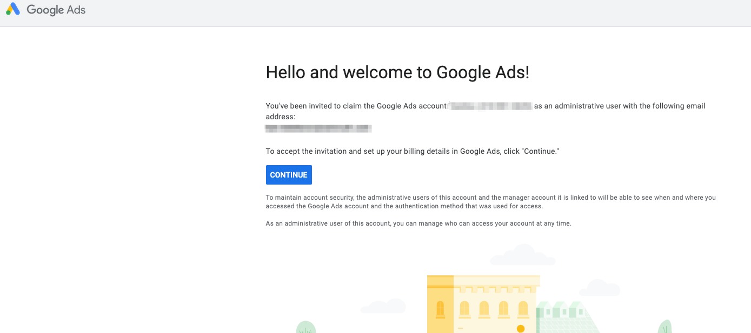Click the small cloud right of the building
Image resolution: width=751 pixels, height=333 pixels.
tap(602, 288)
